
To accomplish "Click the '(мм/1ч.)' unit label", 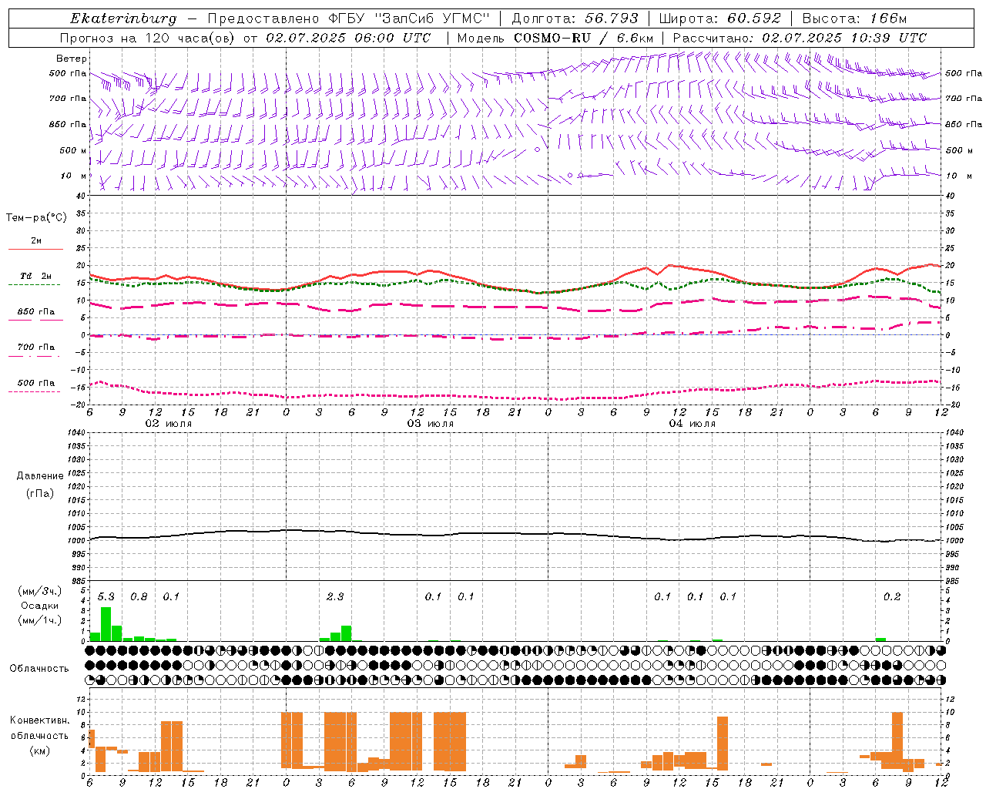I will [40, 619].
